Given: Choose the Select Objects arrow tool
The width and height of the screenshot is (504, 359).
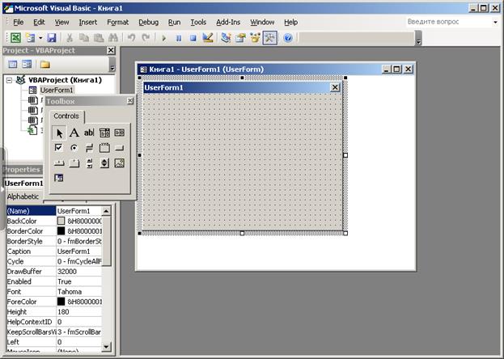Looking at the screenshot, I should [x=59, y=133].
